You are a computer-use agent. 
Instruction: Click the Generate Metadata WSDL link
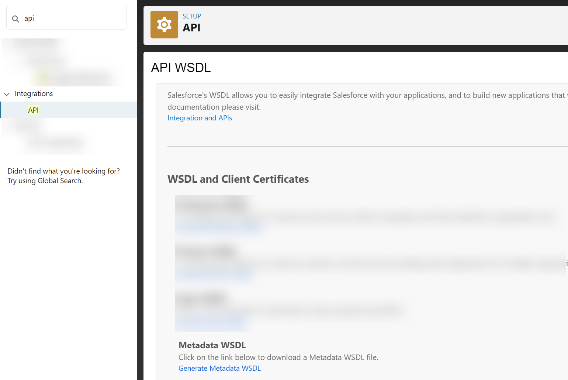tap(219, 368)
